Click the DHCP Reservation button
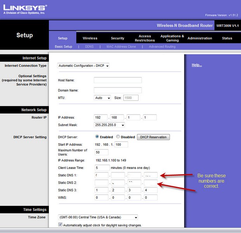Viewport: 241px width, 233px height. 153,137
